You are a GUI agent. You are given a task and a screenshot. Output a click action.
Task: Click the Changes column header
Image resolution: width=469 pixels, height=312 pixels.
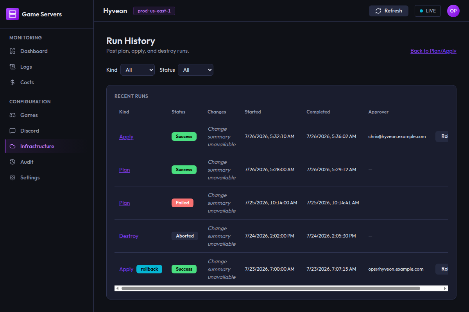point(217,112)
